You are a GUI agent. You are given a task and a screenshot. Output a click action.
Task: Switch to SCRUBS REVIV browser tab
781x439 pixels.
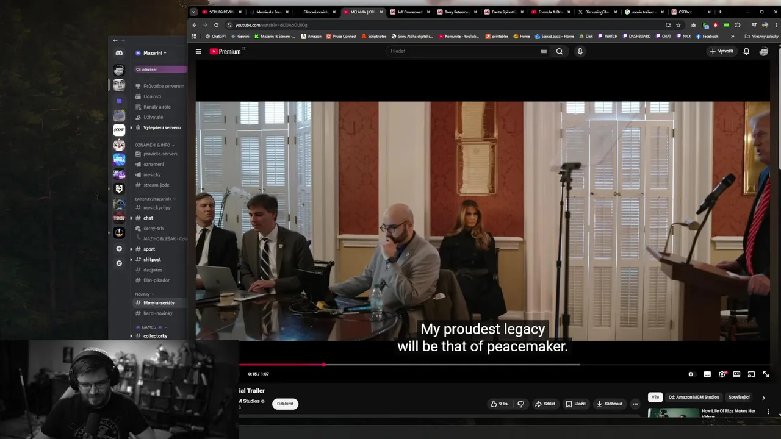tap(221, 12)
